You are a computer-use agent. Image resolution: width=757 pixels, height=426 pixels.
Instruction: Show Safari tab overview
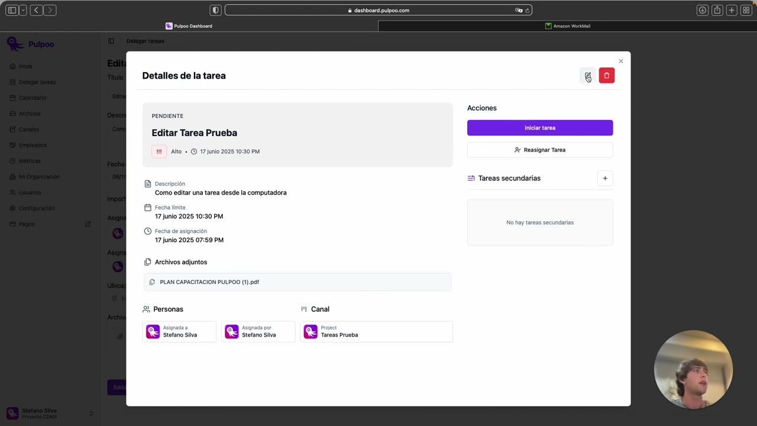pyautogui.click(x=746, y=10)
